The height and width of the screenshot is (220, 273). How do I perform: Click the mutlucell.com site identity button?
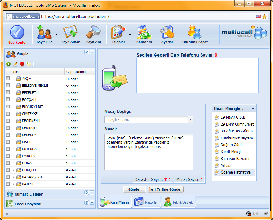(23, 16)
